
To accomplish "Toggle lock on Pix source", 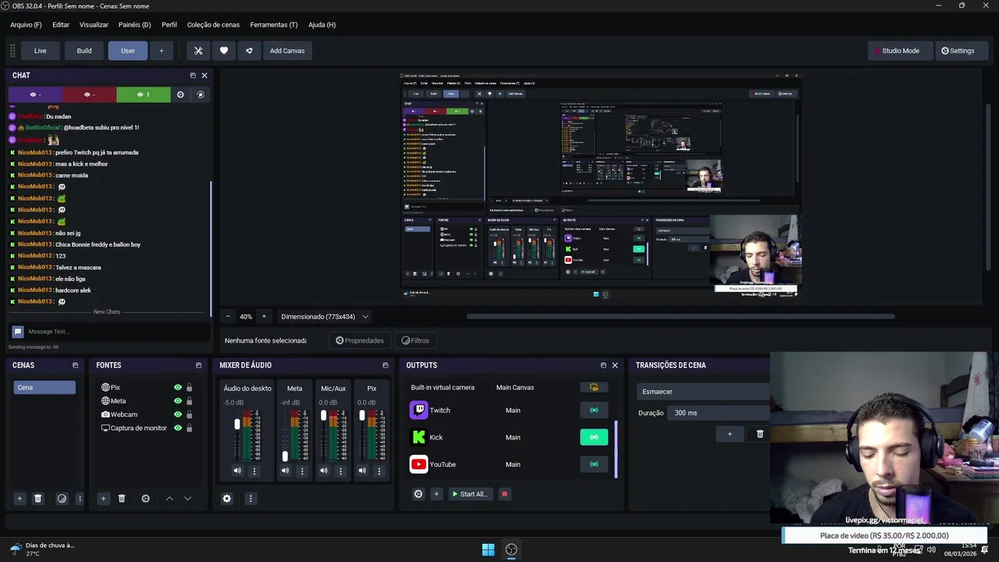I will click(x=189, y=387).
